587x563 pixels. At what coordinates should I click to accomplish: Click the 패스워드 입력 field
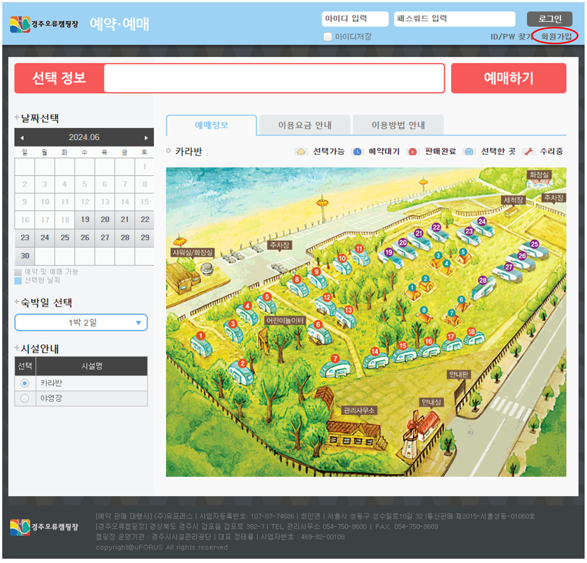[x=454, y=19]
